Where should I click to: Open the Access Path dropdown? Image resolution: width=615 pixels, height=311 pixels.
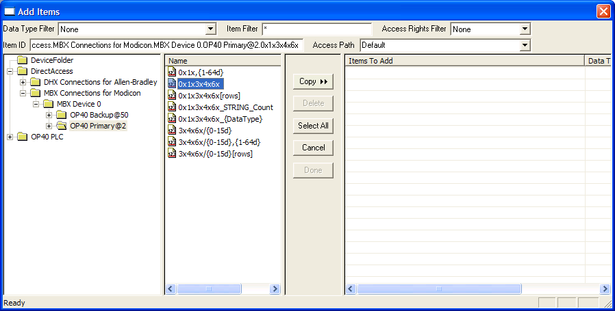point(525,45)
